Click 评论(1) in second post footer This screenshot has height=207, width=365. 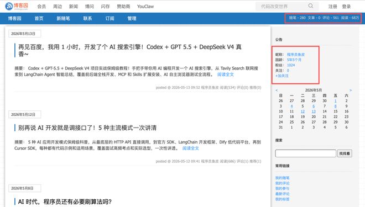[242, 161]
